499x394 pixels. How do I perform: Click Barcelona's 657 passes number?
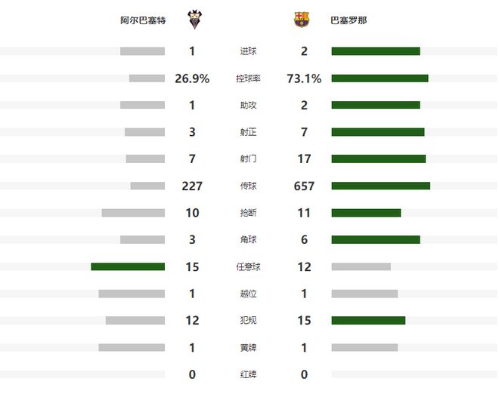[304, 186]
